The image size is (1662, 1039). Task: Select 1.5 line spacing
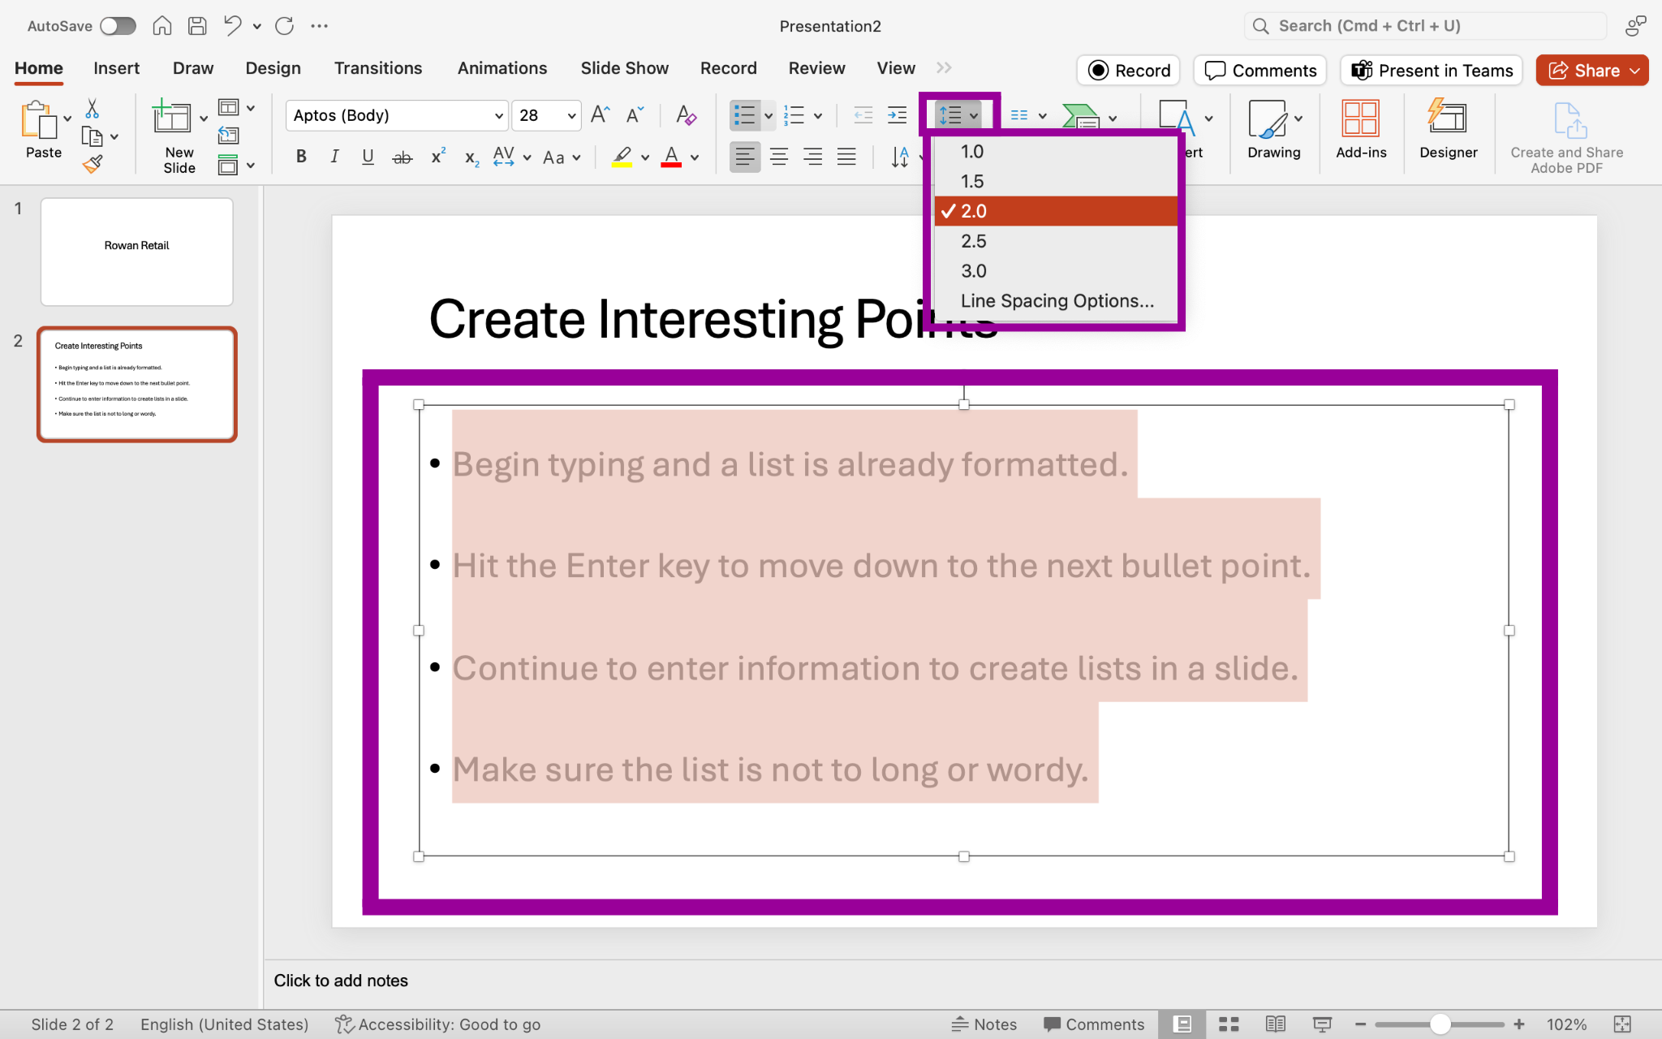1056,181
